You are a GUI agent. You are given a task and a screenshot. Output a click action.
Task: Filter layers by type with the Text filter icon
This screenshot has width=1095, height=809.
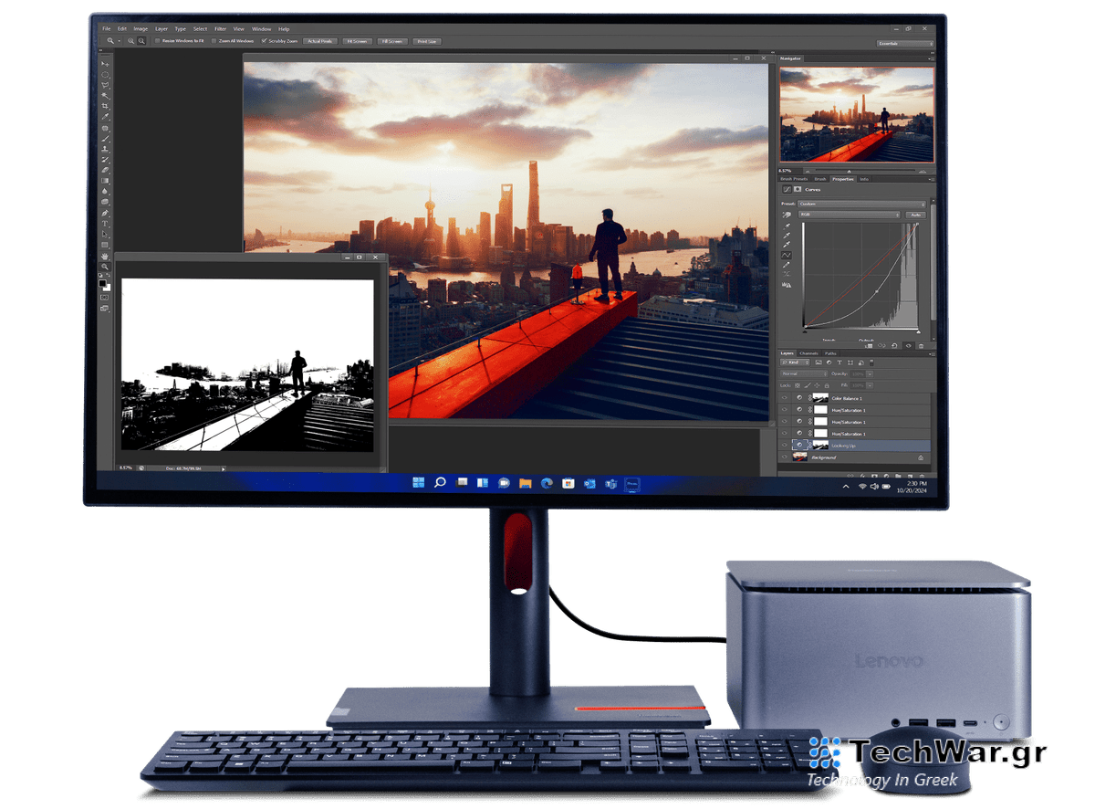coord(839,362)
